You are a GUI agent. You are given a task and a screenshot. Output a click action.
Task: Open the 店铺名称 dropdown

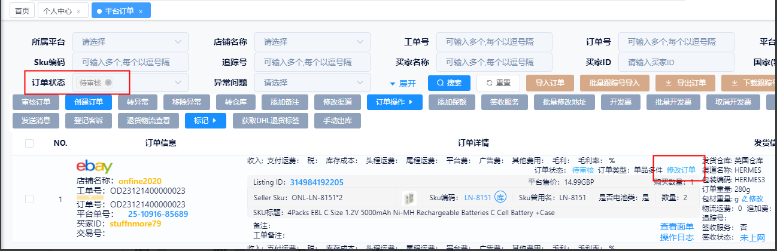(x=312, y=42)
